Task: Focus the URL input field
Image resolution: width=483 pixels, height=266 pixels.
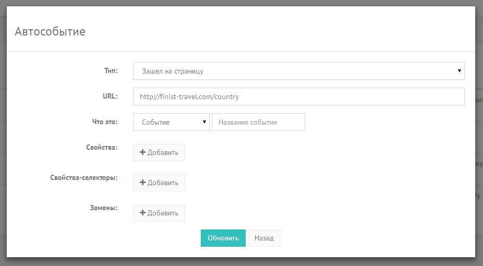Action: click(298, 96)
